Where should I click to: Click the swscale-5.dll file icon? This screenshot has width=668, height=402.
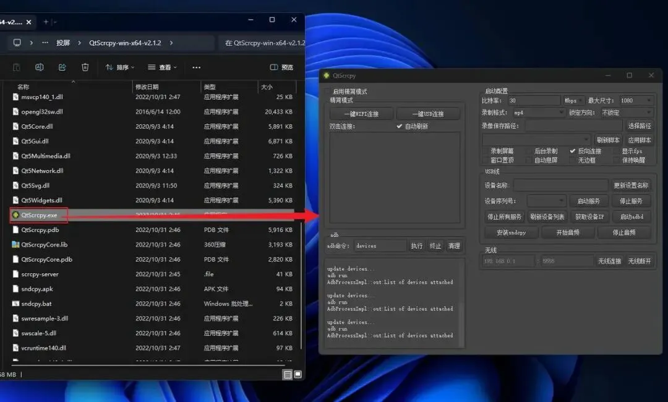15,333
